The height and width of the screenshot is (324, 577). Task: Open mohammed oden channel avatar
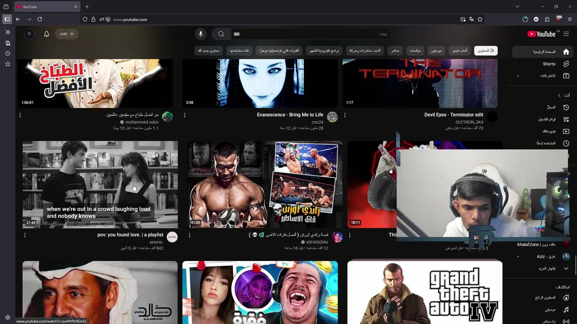pyautogui.click(x=167, y=117)
